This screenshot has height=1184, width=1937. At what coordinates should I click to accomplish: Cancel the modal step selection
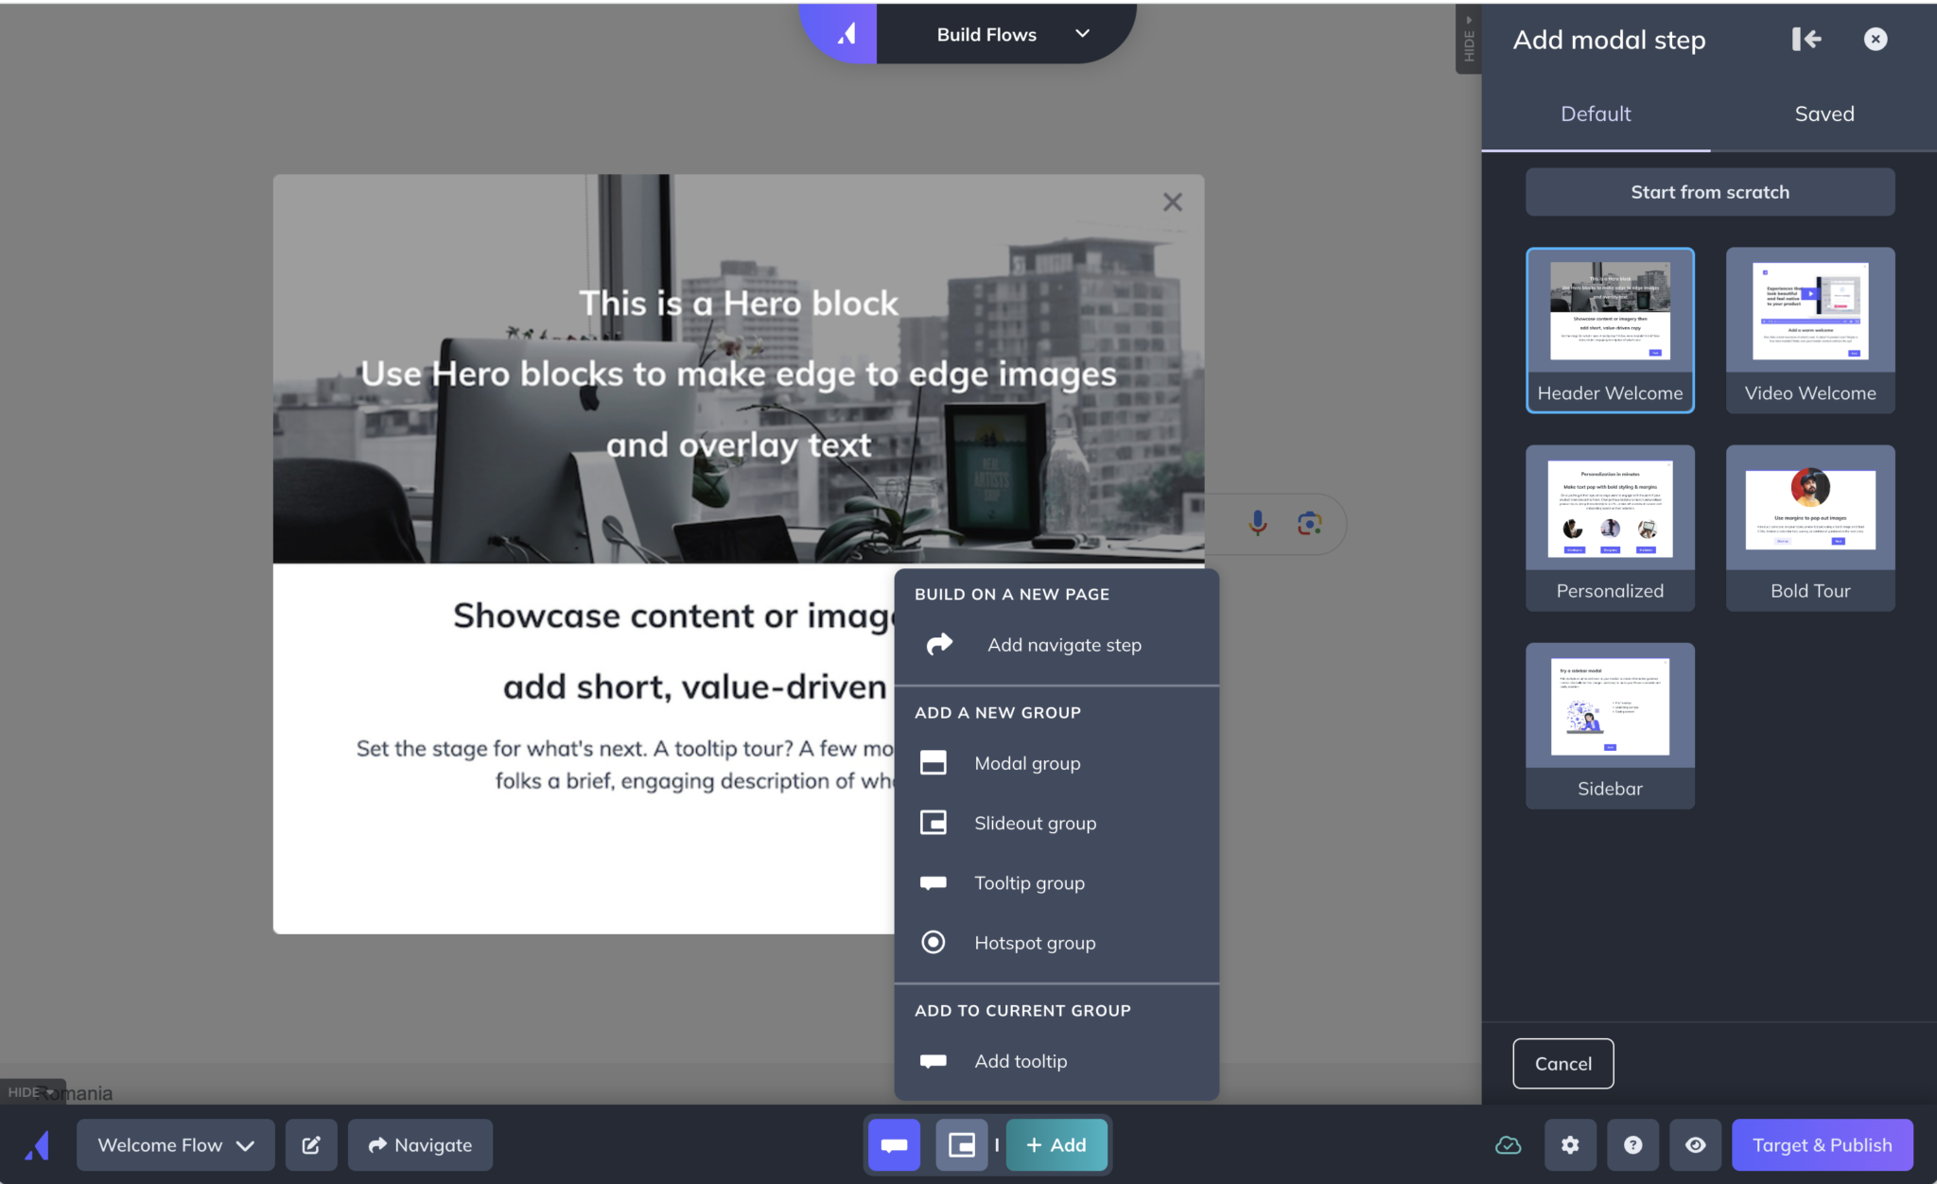(1562, 1063)
